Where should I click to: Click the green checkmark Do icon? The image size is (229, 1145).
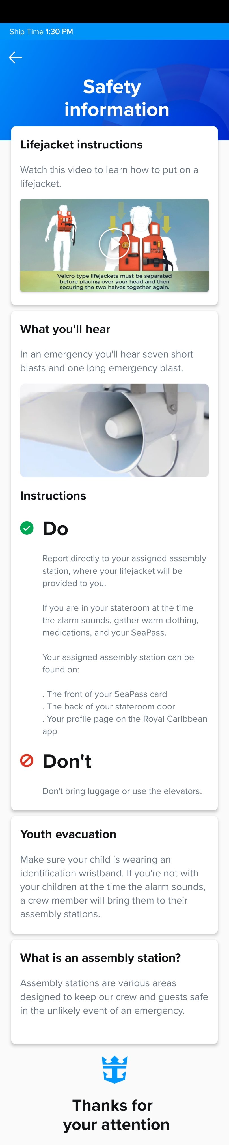pos(27,528)
